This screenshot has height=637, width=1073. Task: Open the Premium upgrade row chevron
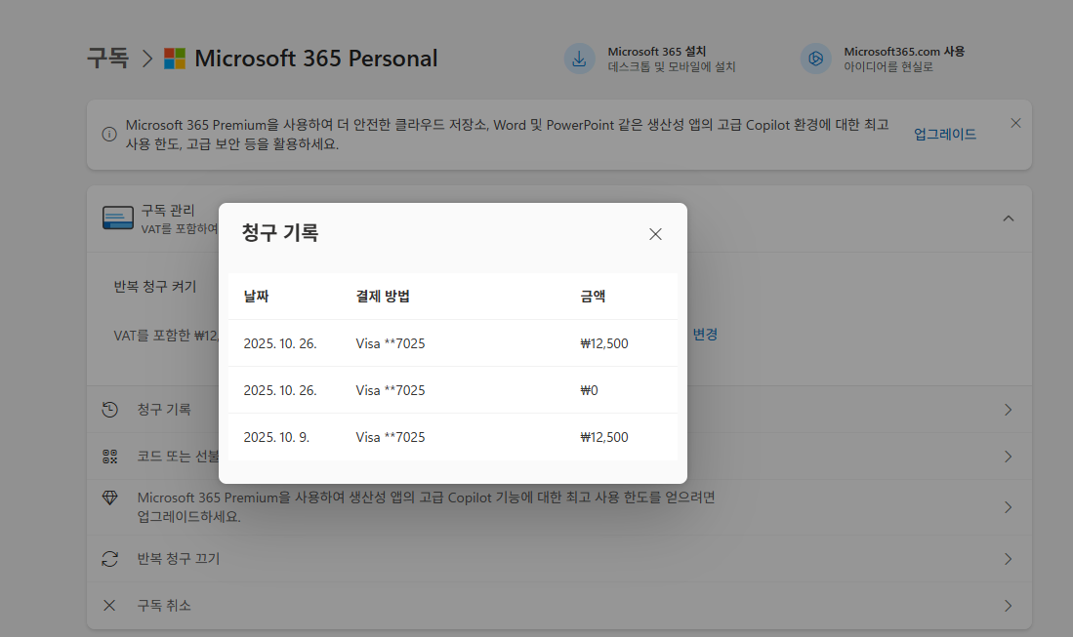pyautogui.click(x=1008, y=507)
